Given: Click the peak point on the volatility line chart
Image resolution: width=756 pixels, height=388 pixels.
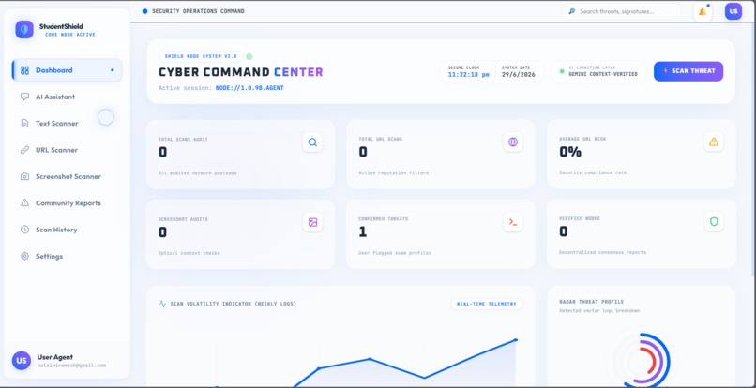Looking at the screenshot, I should (x=515, y=340).
